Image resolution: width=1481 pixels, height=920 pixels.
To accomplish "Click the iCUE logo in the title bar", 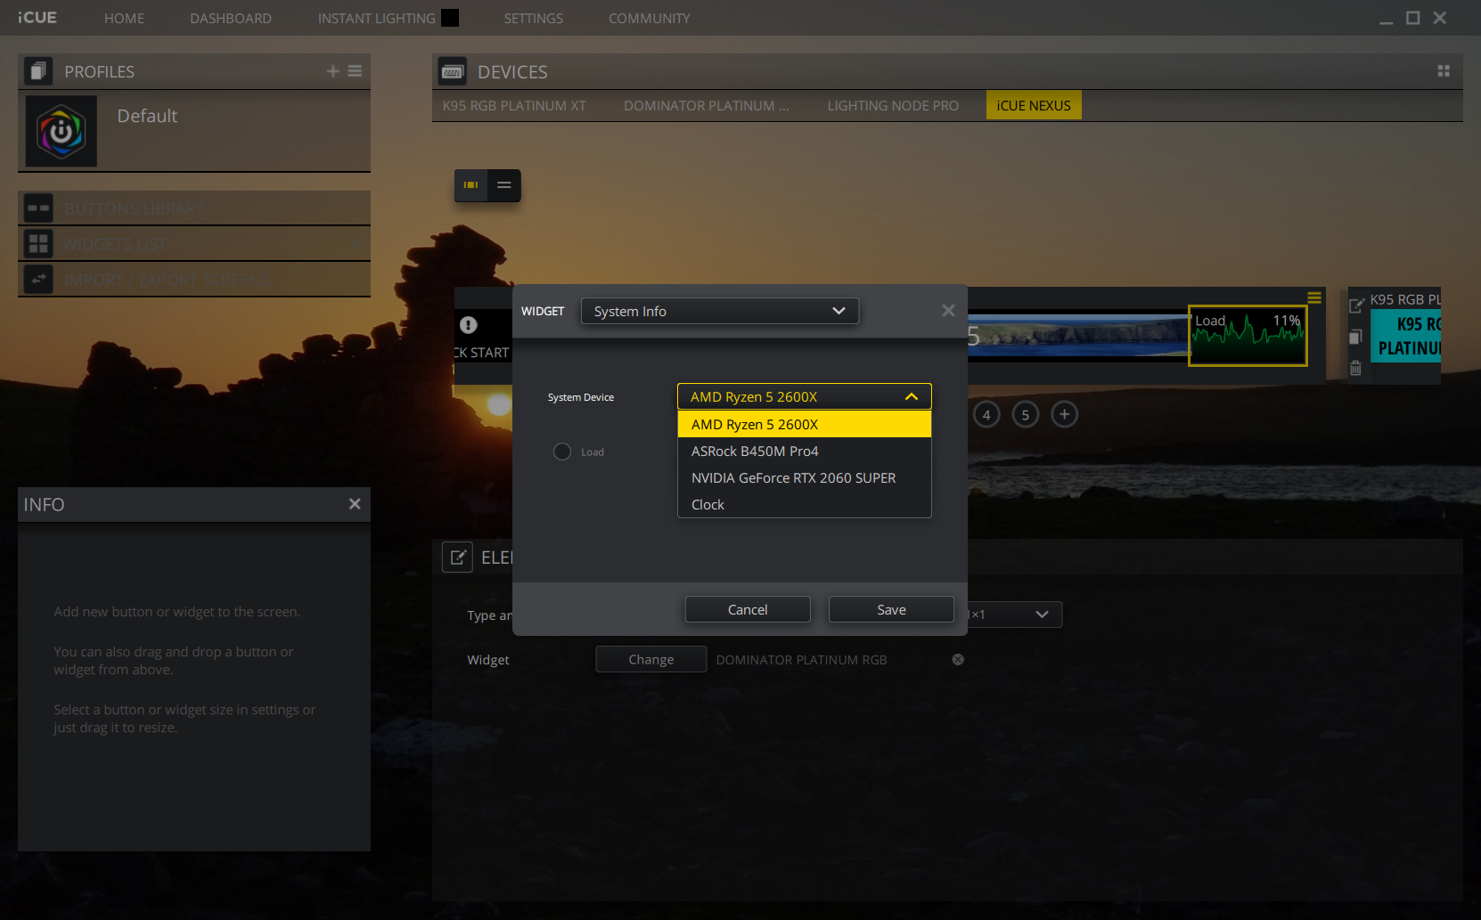I will [x=37, y=18].
